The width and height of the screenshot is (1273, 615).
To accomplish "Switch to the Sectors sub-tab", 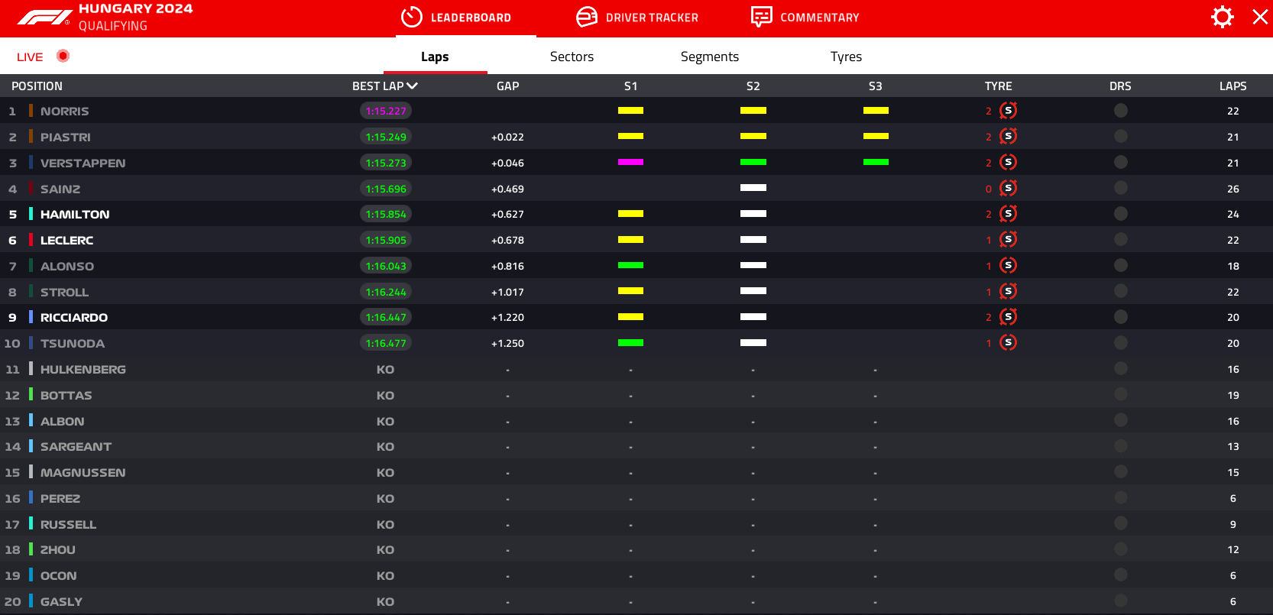I will 572,57.
